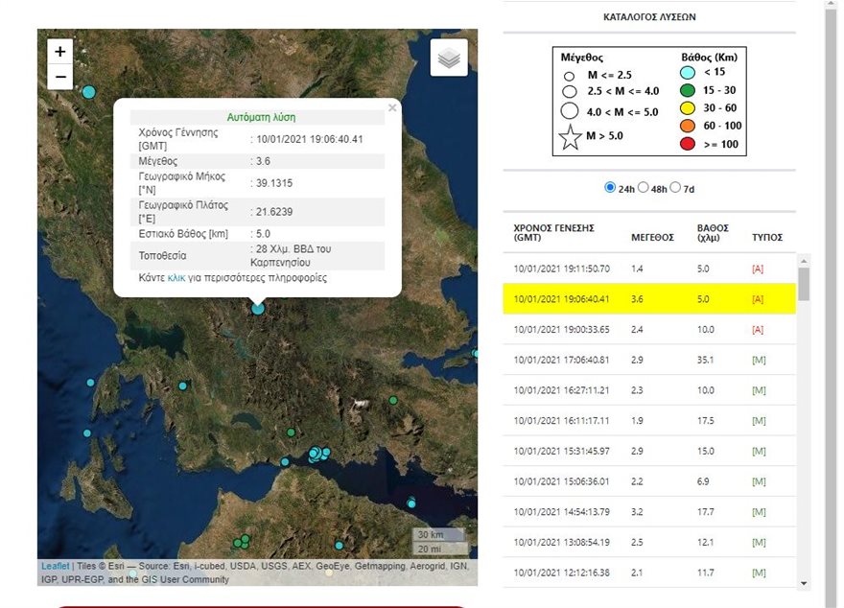Select the 48h time range radio
Screen dimensions: 844x608
pyautogui.click(x=644, y=188)
